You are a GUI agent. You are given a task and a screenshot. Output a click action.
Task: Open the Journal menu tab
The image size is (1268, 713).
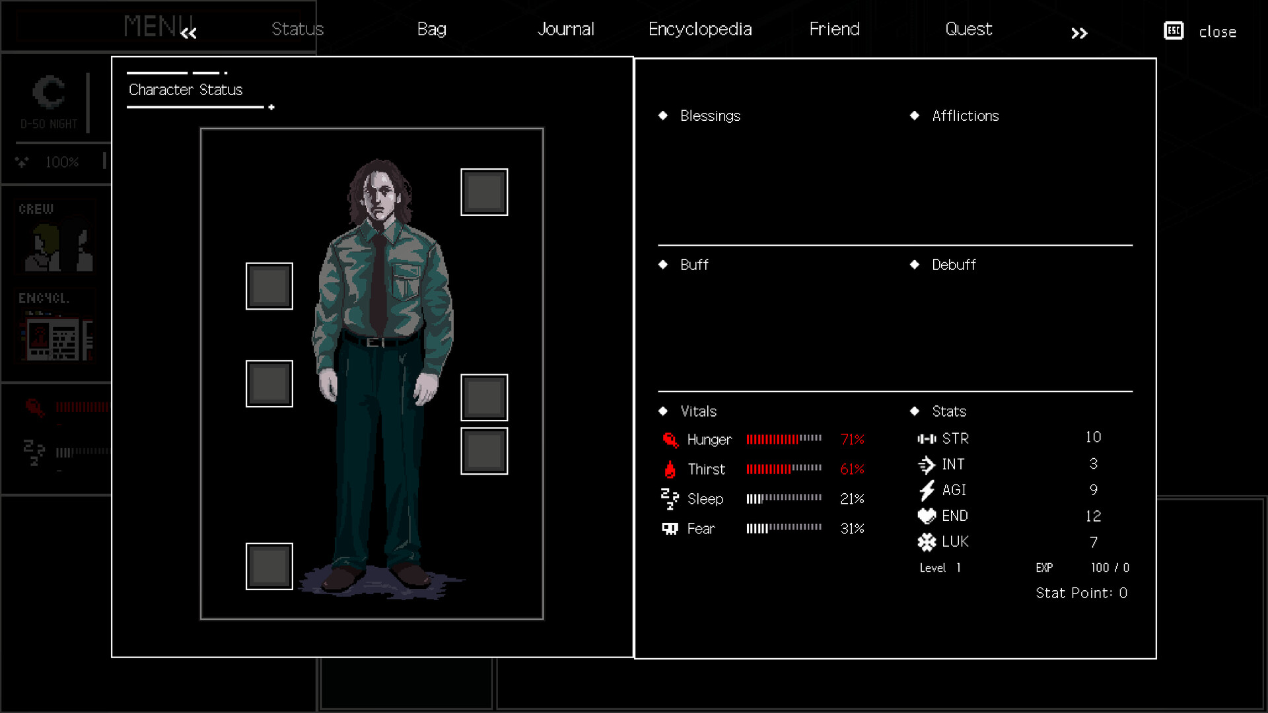[567, 29]
